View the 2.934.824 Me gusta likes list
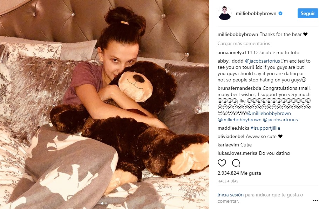319x209 pixels. click(x=239, y=173)
